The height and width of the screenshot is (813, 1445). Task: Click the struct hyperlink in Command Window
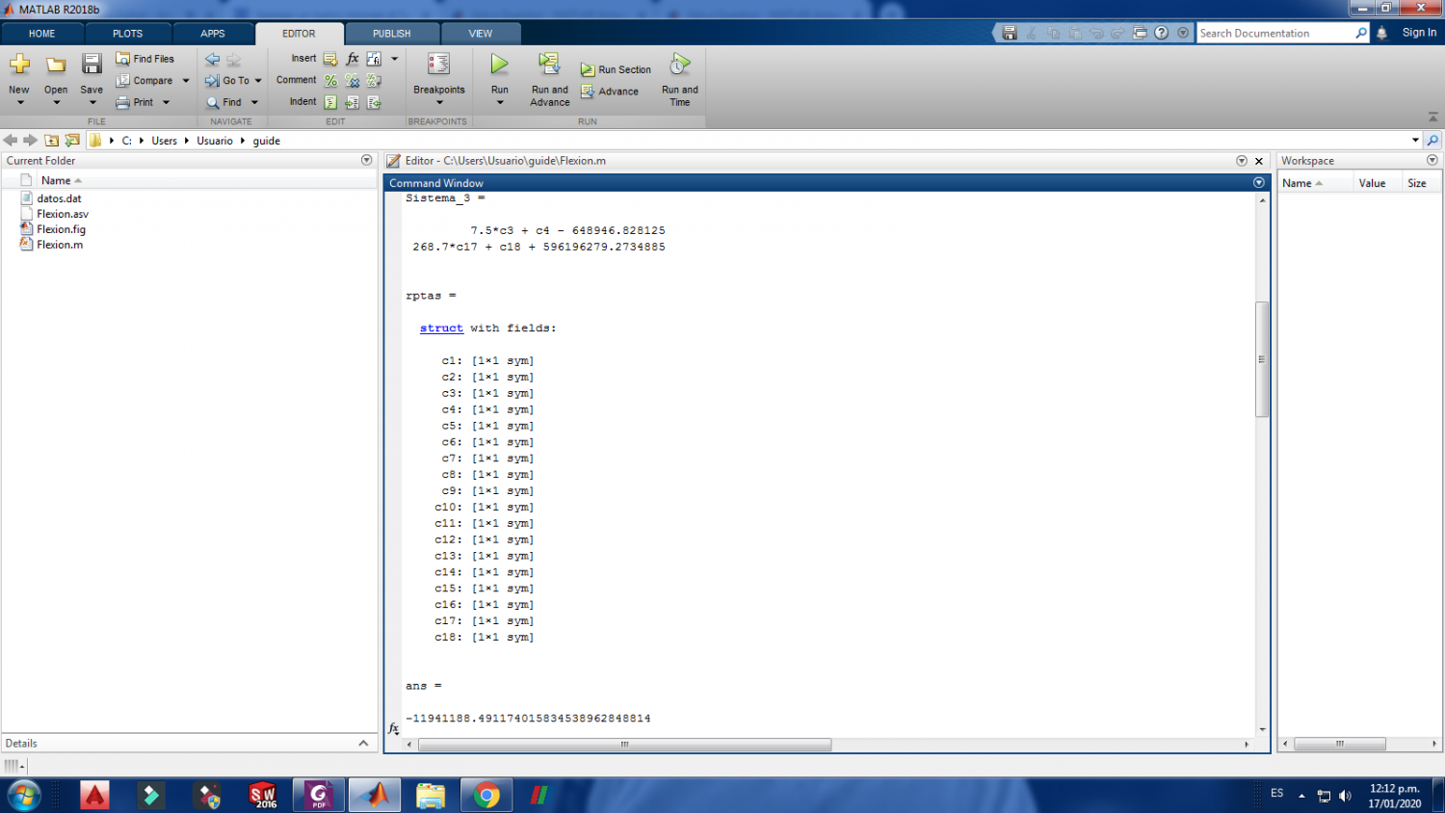coord(441,328)
